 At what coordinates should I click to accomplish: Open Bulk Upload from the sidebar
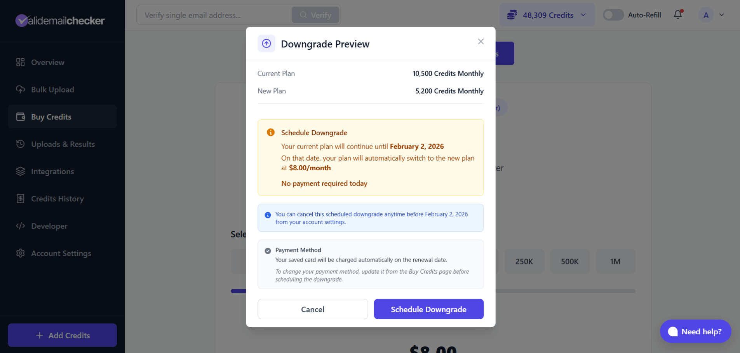[21, 89]
